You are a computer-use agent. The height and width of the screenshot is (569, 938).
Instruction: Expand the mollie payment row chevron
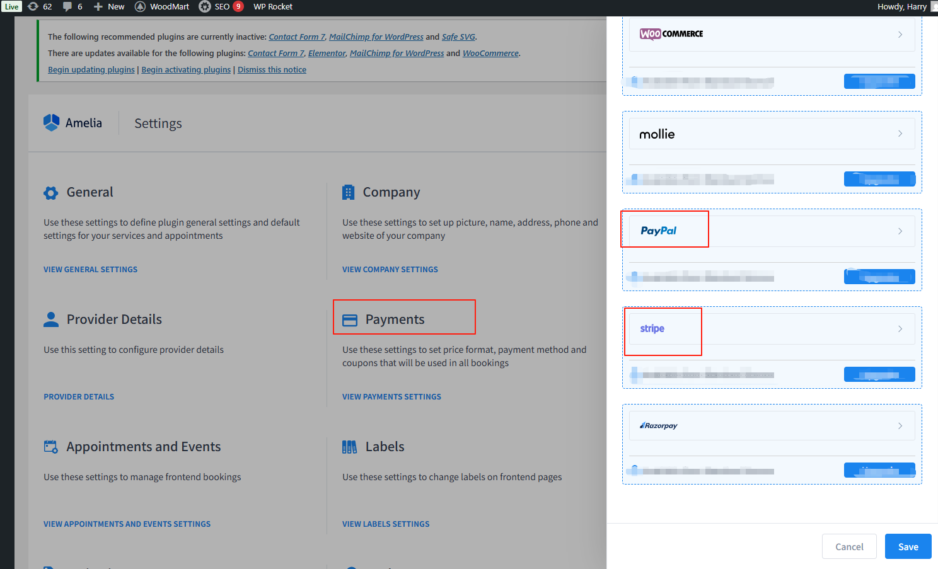(x=900, y=134)
